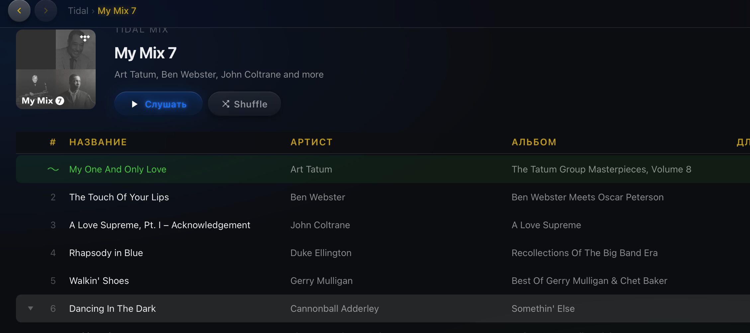Select the Walkin' Shoes track
The image size is (750, 333).
pos(99,281)
